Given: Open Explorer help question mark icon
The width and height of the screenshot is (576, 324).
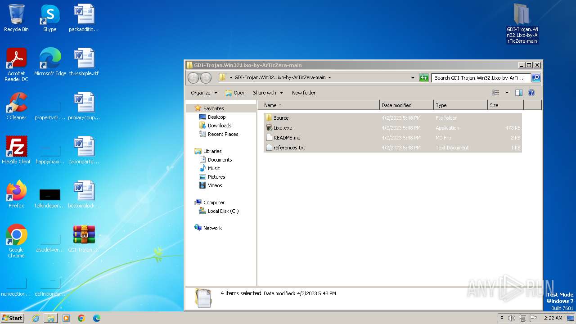Looking at the screenshot, I should coord(531,93).
